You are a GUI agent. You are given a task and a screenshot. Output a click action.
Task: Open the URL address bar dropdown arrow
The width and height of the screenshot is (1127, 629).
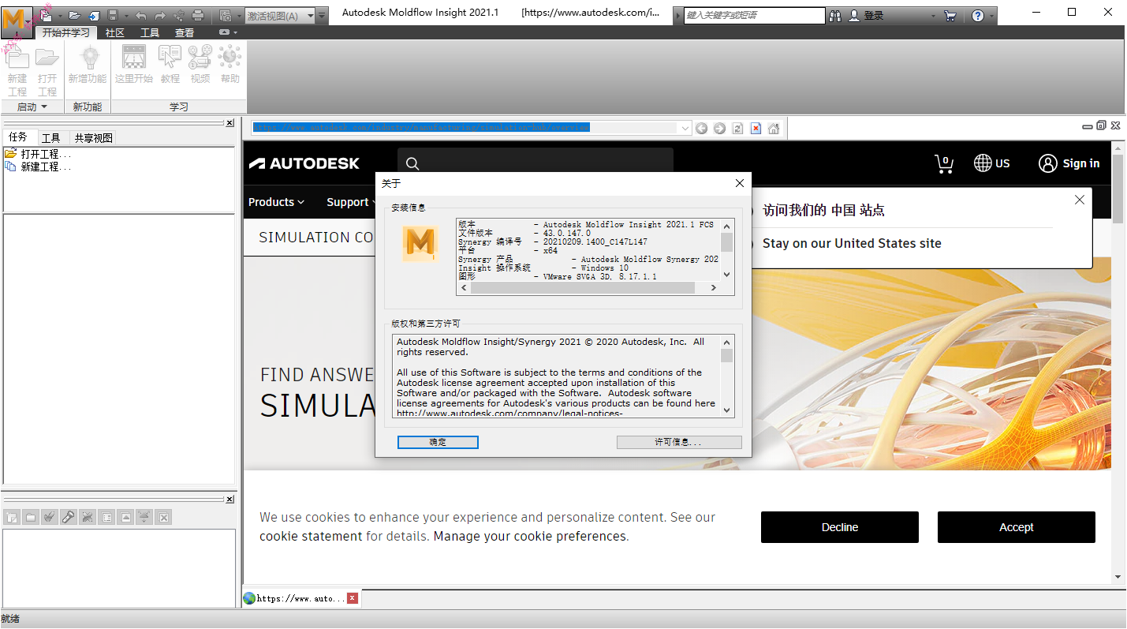click(x=685, y=128)
